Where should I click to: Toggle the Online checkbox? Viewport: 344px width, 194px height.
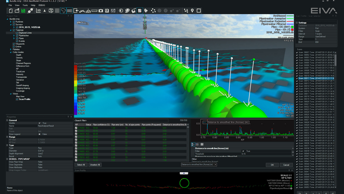tap(14, 47)
